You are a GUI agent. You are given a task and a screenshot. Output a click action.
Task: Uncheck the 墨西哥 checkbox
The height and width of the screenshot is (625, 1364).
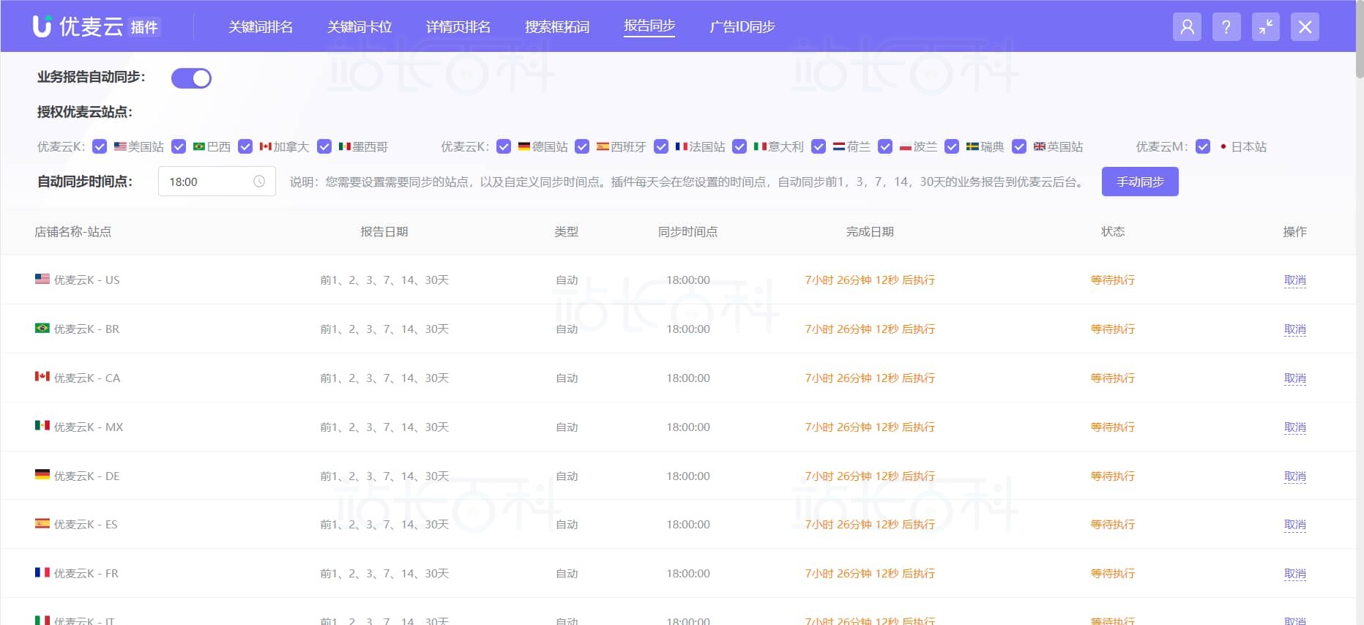324,146
